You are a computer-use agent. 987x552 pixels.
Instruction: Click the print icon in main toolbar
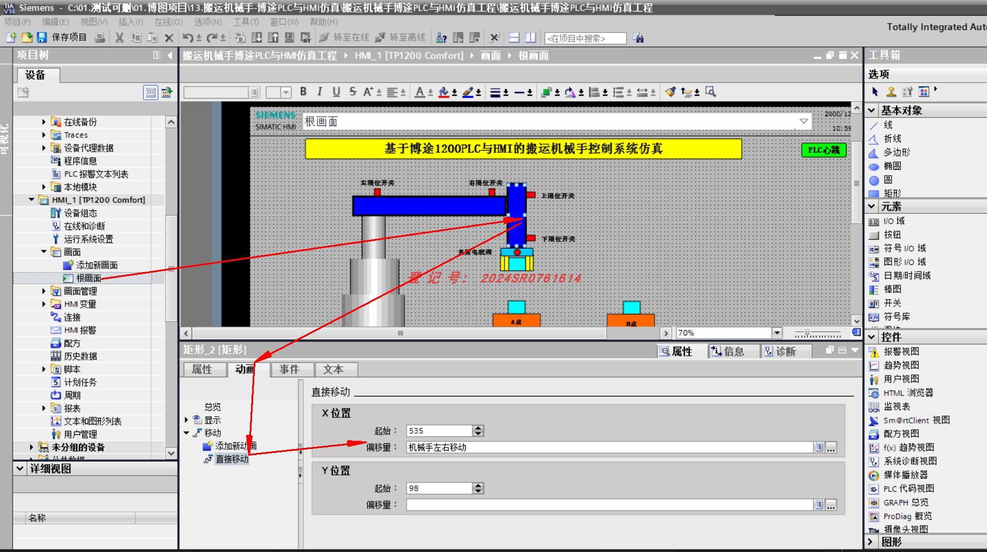100,37
